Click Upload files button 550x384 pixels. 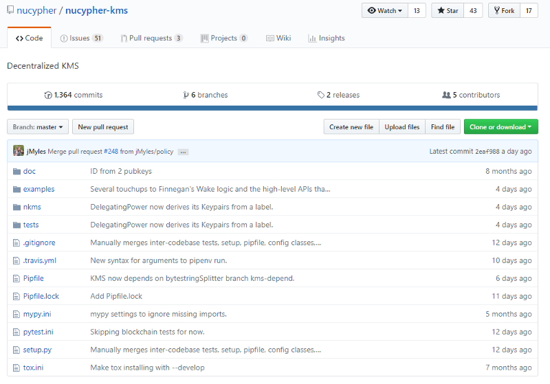[402, 127]
